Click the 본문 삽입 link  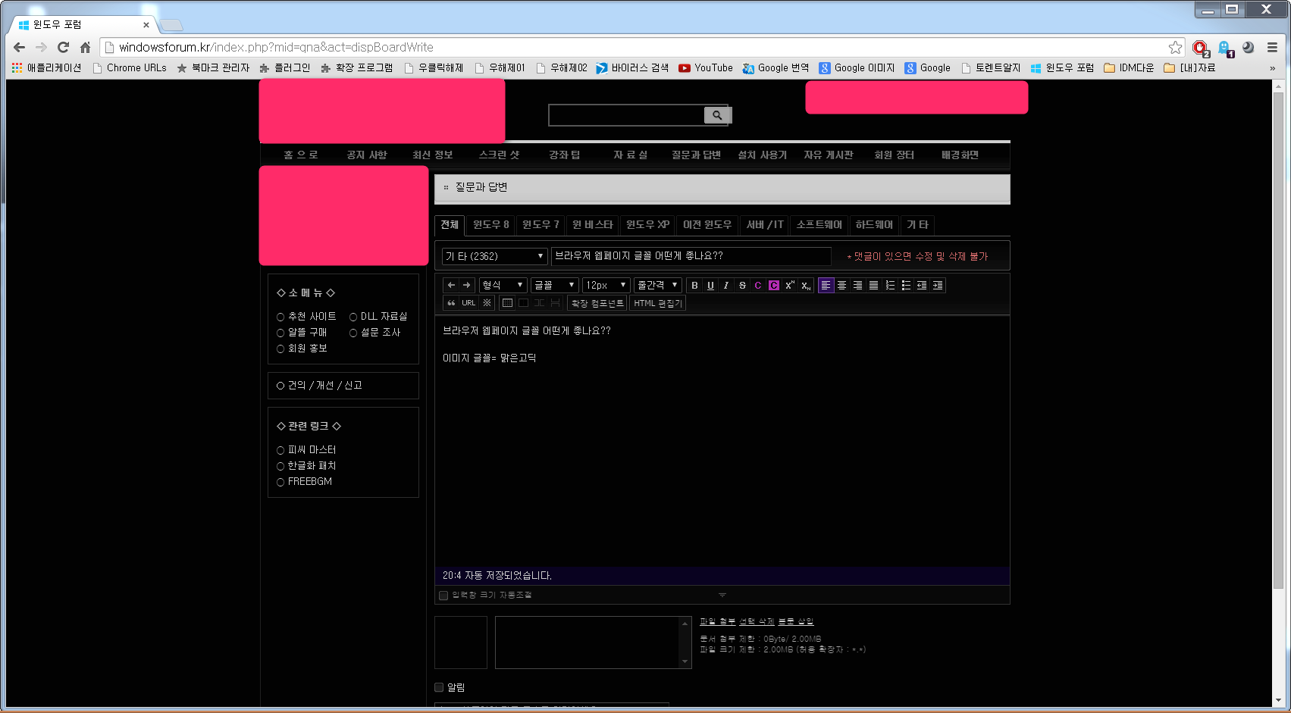[x=796, y=621]
